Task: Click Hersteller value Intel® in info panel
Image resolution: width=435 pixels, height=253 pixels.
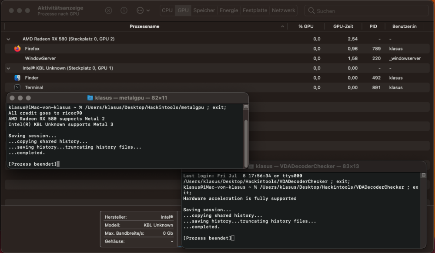Action: tap(167, 217)
